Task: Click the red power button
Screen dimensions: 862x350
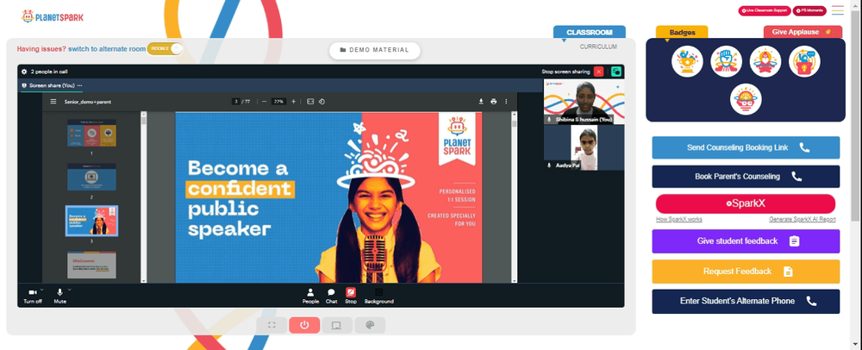Action: [304, 325]
